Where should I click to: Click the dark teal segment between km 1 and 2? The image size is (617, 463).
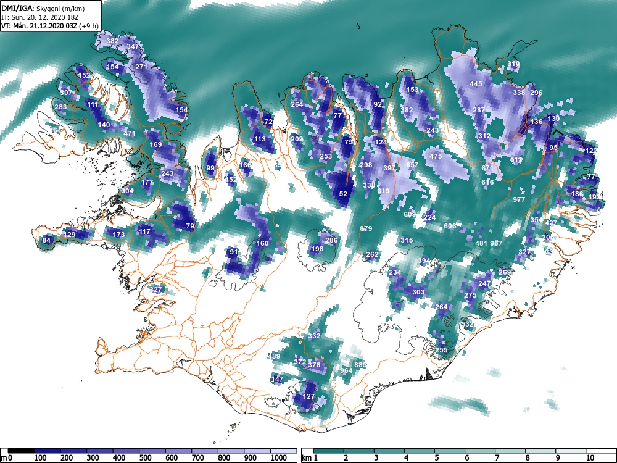pyautogui.click(x=329, y=451)
